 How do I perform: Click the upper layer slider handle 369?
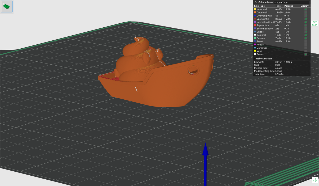point(314,23)
